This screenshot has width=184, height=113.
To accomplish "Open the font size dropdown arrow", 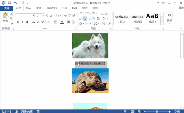I will [x=43, y=16].
